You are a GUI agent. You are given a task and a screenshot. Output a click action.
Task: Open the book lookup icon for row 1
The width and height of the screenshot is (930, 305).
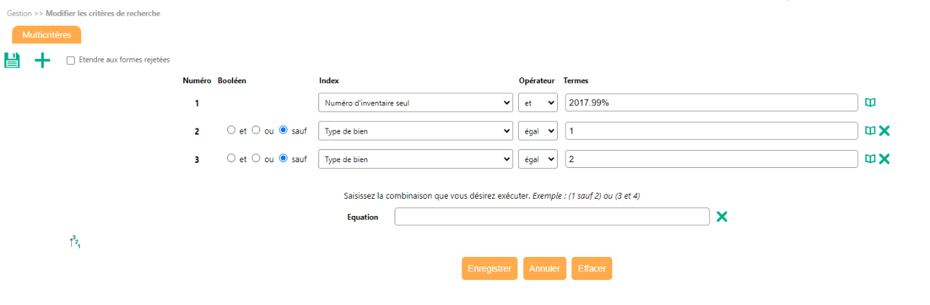tap(870, 103)
